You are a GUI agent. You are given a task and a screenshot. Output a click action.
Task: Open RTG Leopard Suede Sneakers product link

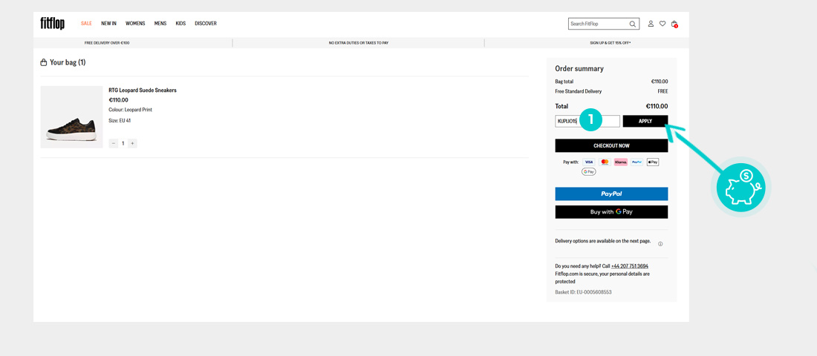(143, 90)
